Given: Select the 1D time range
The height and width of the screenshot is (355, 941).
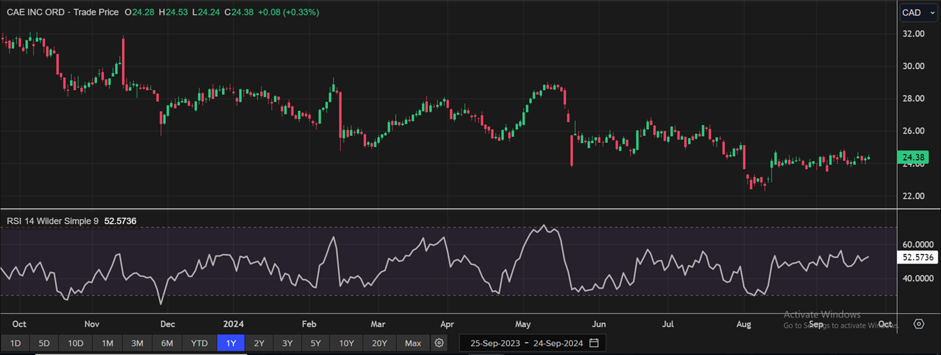Looking at the screenshot, I should tap(15, 343).
